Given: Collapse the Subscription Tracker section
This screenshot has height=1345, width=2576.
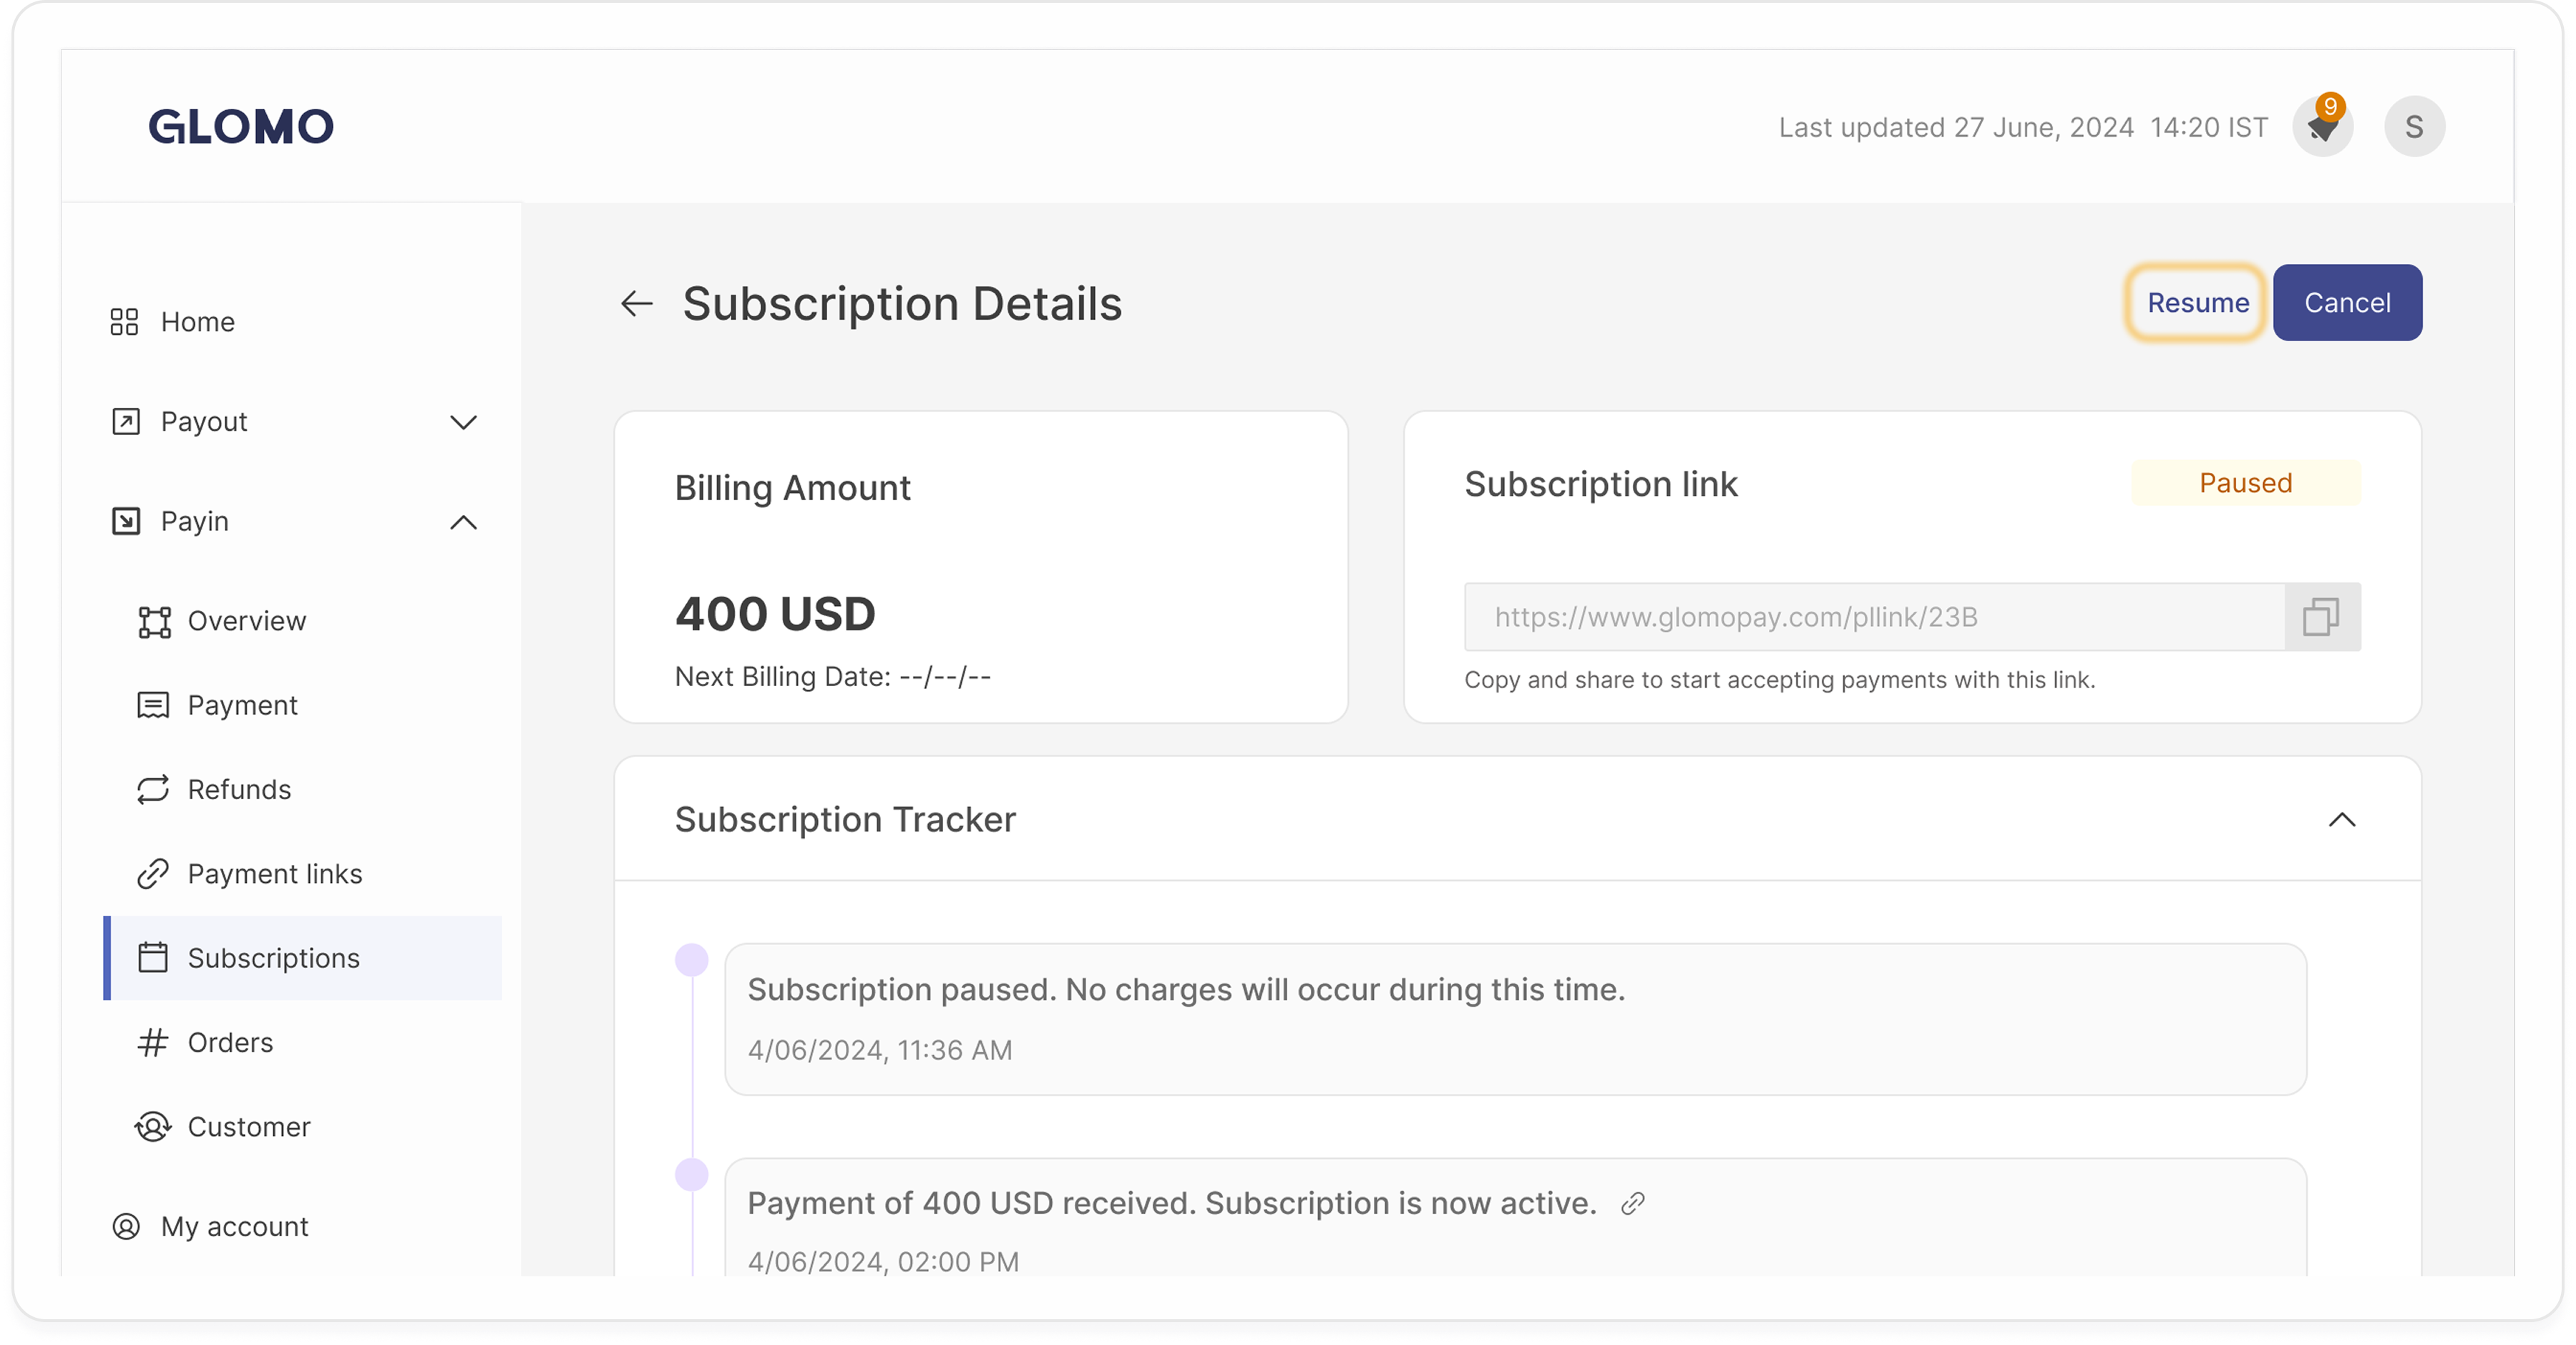Looking at the screenshot, I should (2341, 820).
